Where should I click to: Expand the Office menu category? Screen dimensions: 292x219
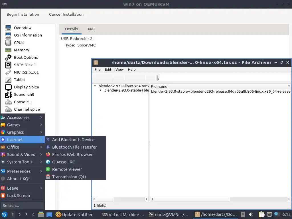pos(22,147)
